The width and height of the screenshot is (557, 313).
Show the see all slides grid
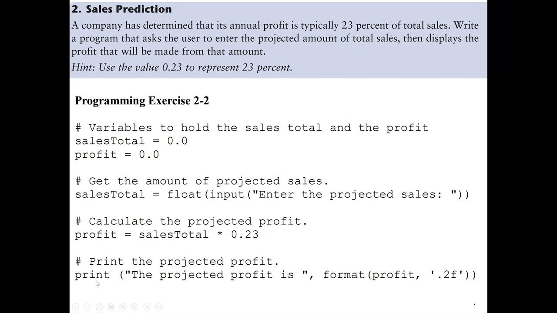[x=111, y=307]
